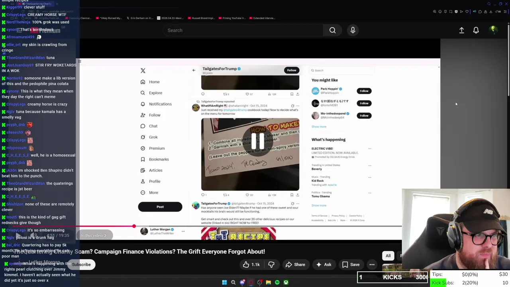The width and height of the screenshot is (510, 287).
Task: Click the X Post button
Action: pyautogui.click(x=160, y=207)
